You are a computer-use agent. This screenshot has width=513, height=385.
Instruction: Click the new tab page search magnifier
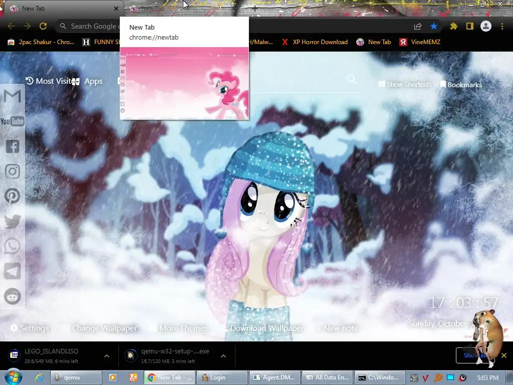tap(351, 79)
